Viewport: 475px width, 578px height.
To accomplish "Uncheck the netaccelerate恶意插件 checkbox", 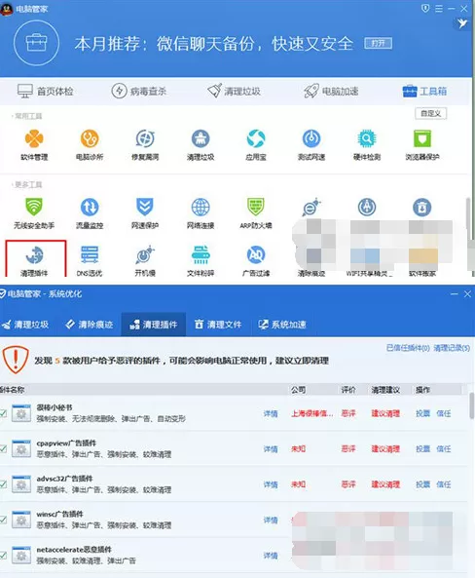I will tap(3, 555).
